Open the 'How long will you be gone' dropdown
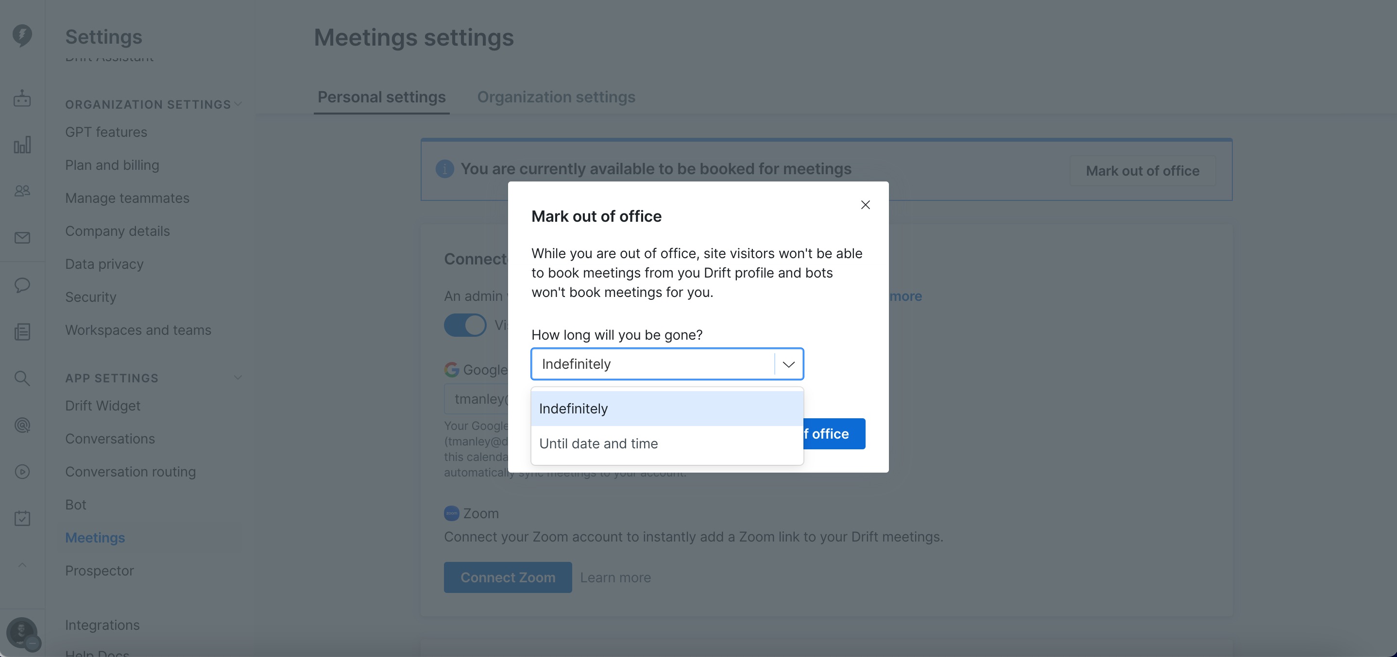The height and width of the screenshot is (657, 1397). coord(667,364)
